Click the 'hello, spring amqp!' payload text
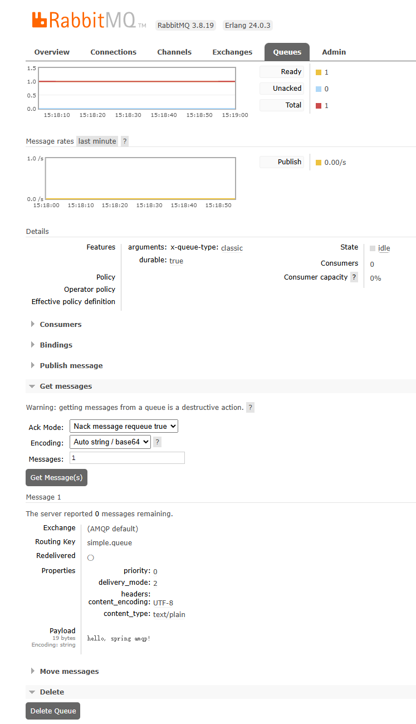Image resolution: width=416 pixels, height=724 pixels. click(x=119, y=638)
